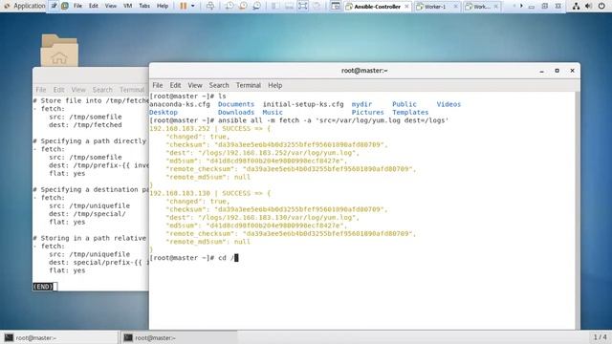Viewport: 612px width, 344px height.
Task: Click 'Documents' in ls output
Action: click(236, 104)
